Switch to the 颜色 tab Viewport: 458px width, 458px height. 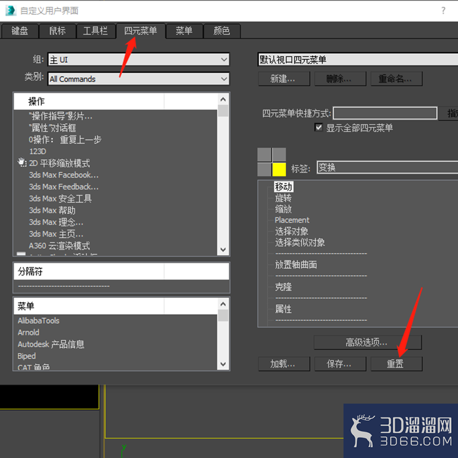coord(222,31)
